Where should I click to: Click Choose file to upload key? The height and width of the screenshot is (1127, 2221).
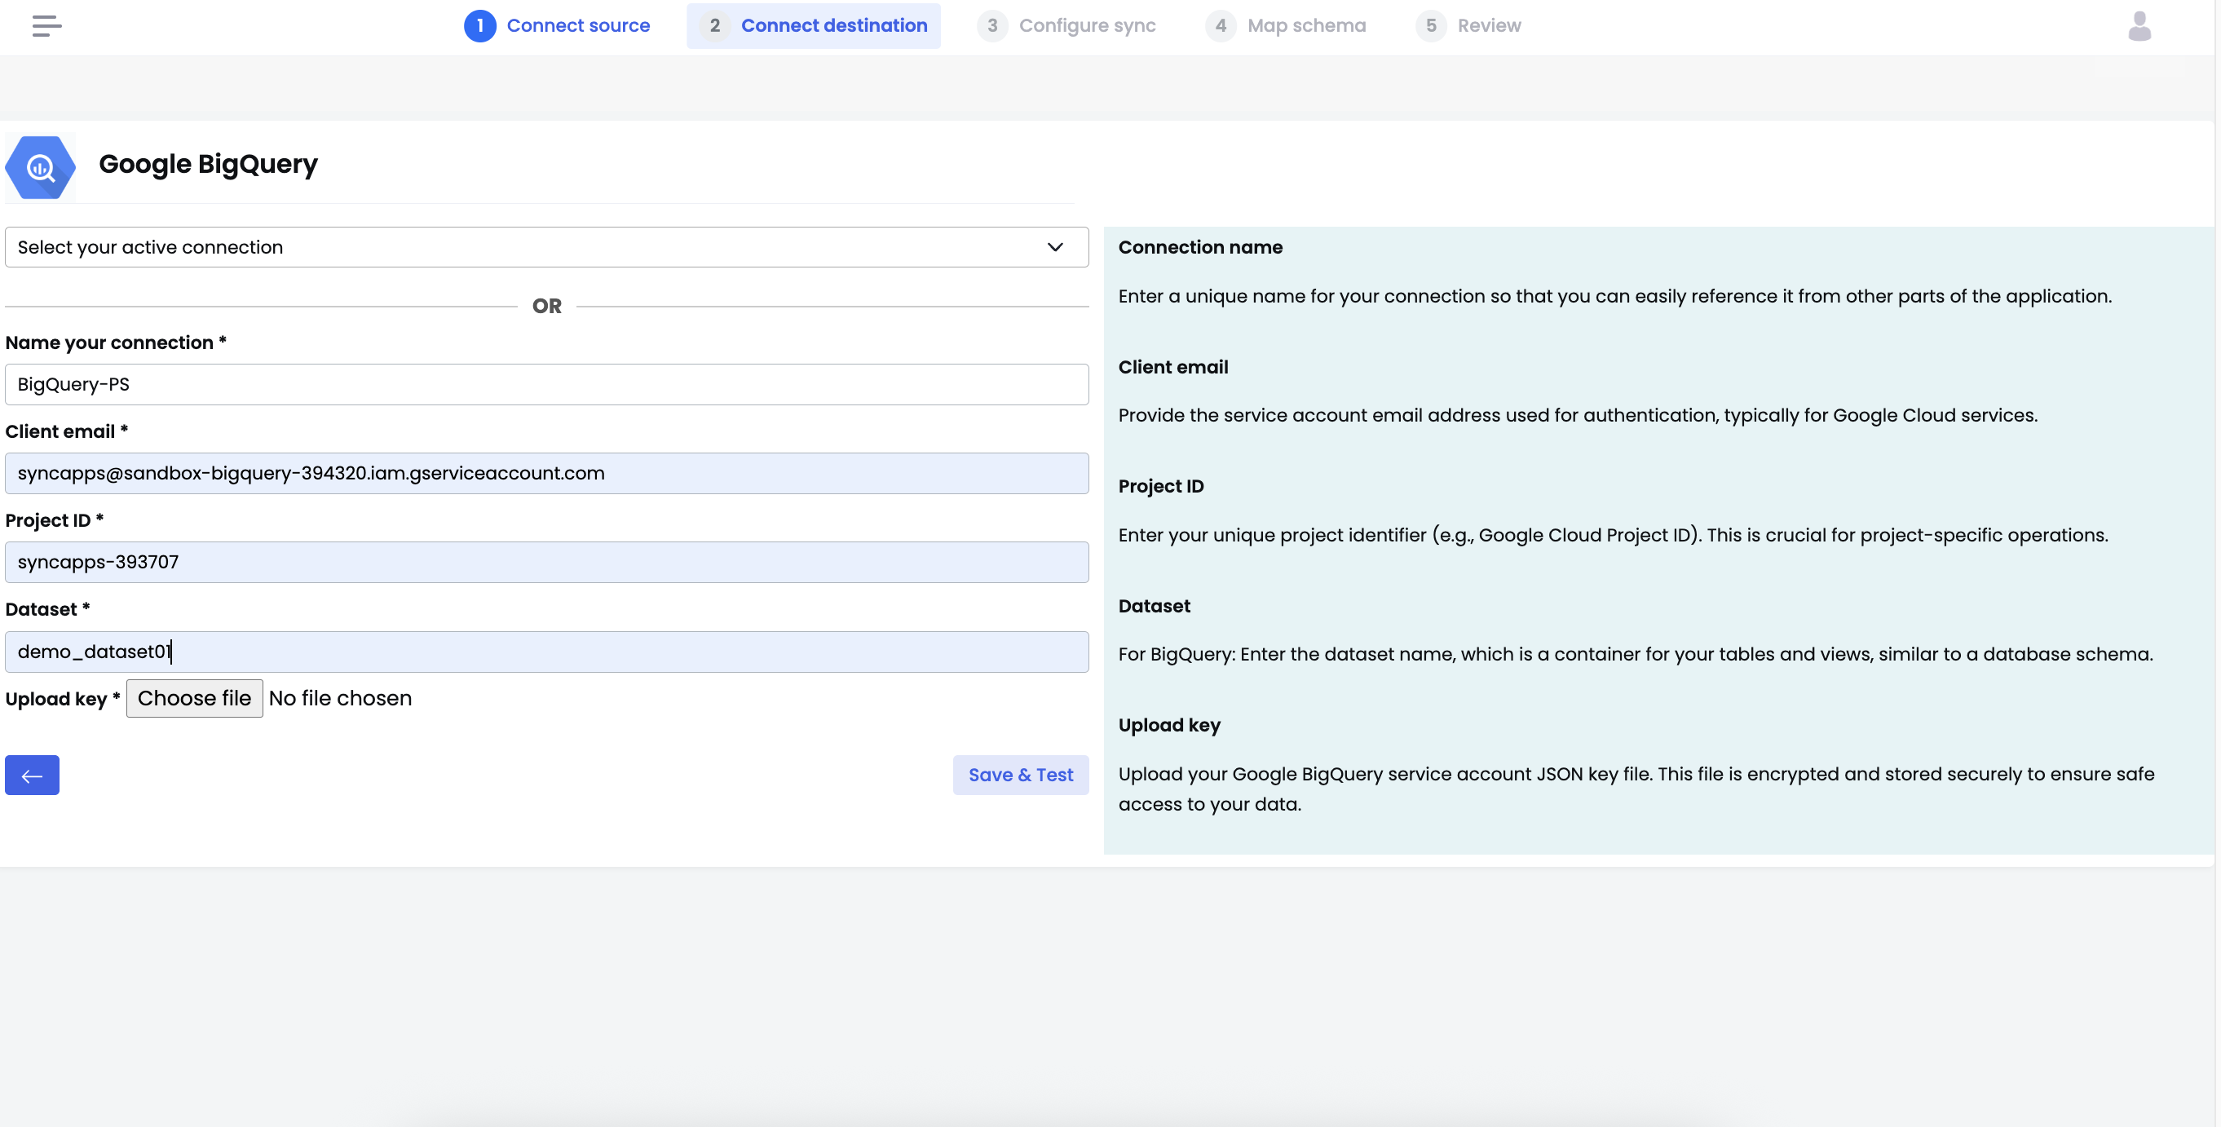point(195,698)
